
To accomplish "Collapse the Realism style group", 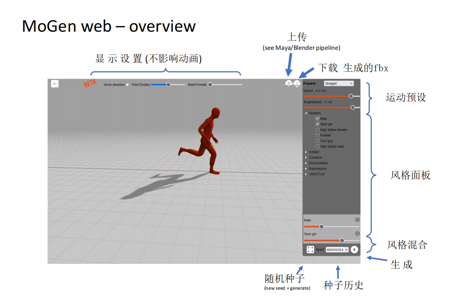I will click(306, 113).
